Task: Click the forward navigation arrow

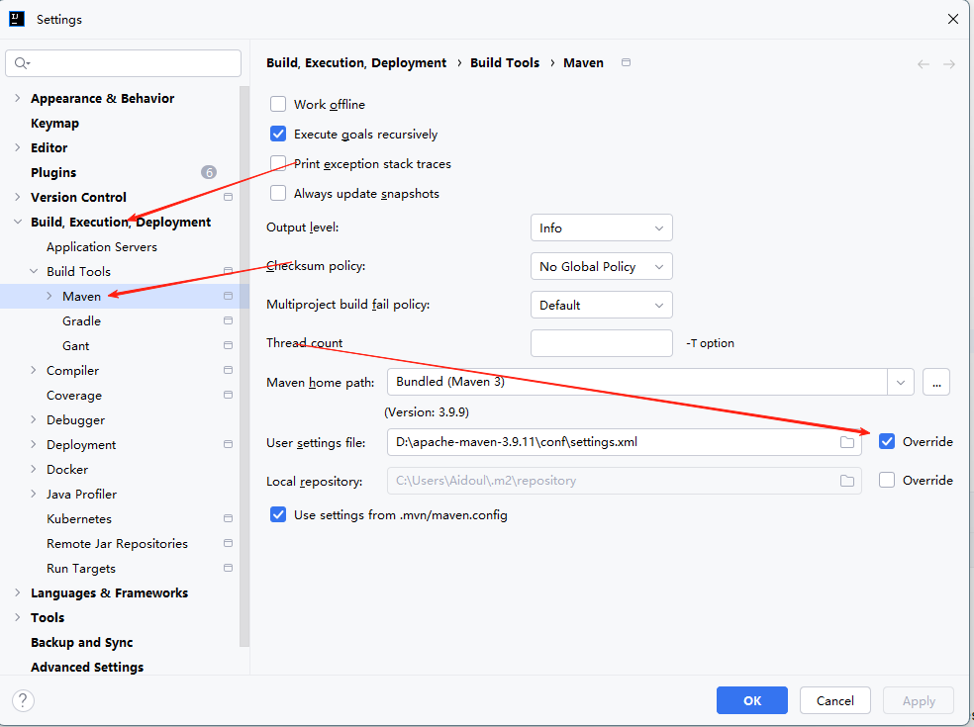Action: (948, 64)
